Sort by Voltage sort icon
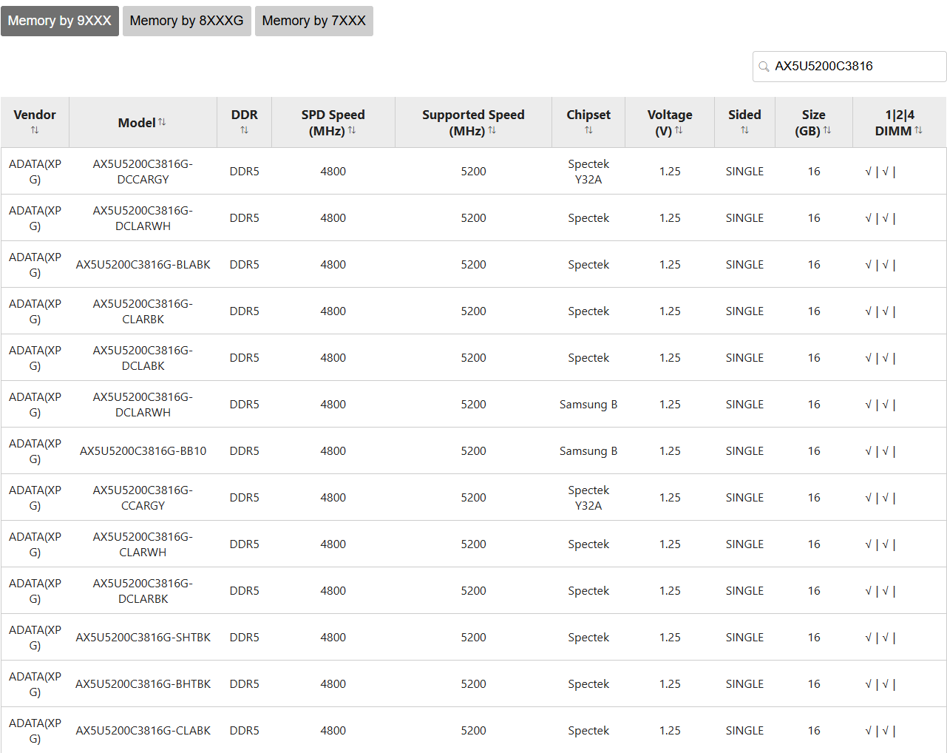The width and height of the screenshot is (947, 753). [x=679, y=130]
